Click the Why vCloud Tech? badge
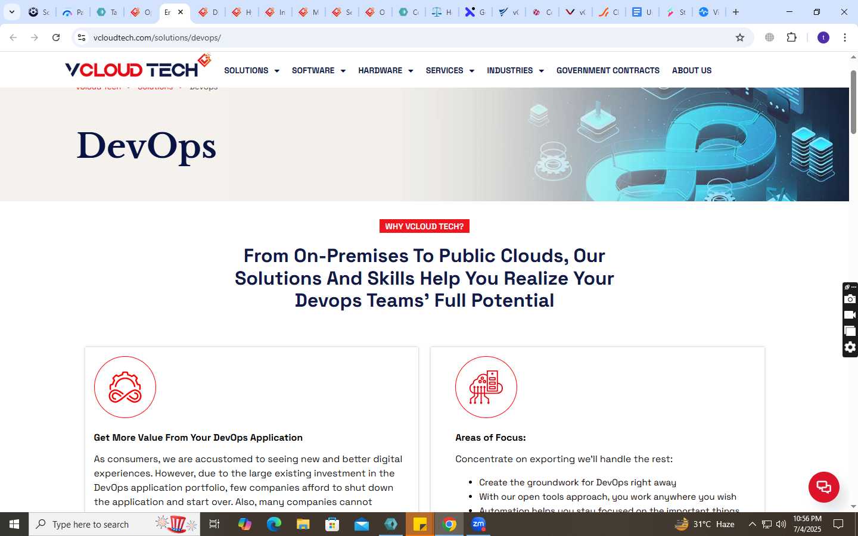The image size is (858, 536). coord(424,226)
